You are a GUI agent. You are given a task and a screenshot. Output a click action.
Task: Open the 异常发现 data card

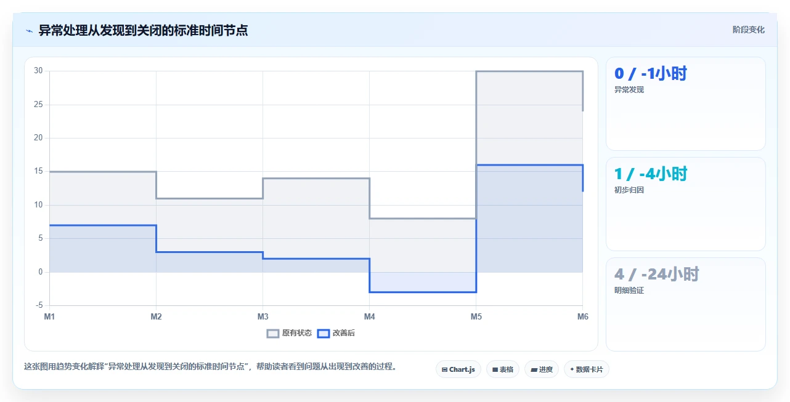coord(686,104)
